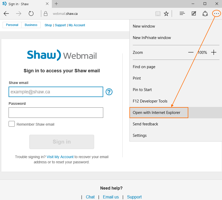Open footer Support link
This screenshot has width=222, height=200.
(134, 197)
